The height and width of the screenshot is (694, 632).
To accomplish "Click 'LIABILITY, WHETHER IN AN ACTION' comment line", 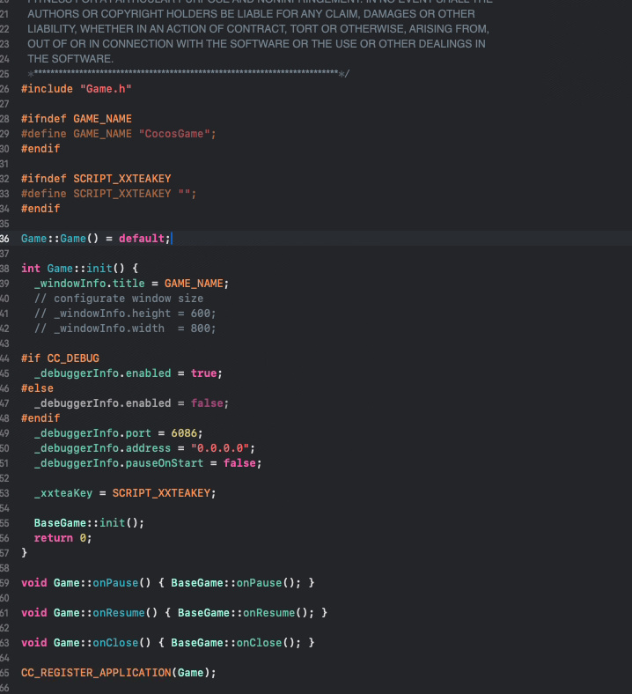I will (x=258, y=29).
